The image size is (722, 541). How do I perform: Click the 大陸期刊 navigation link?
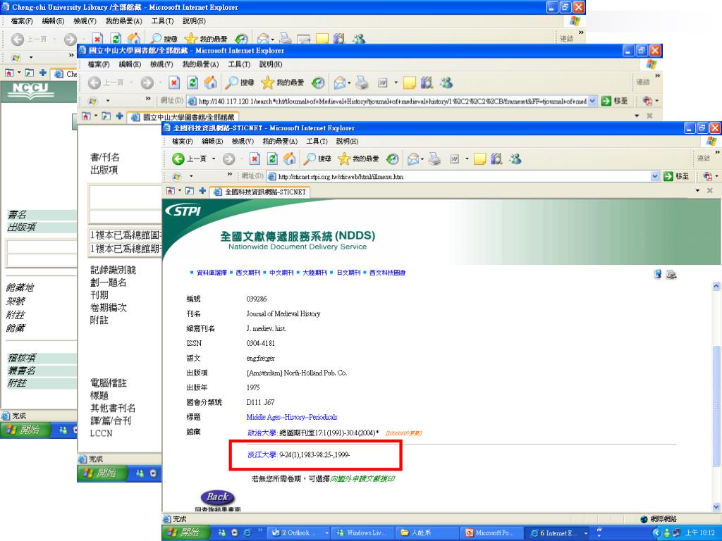pos(314,273)
